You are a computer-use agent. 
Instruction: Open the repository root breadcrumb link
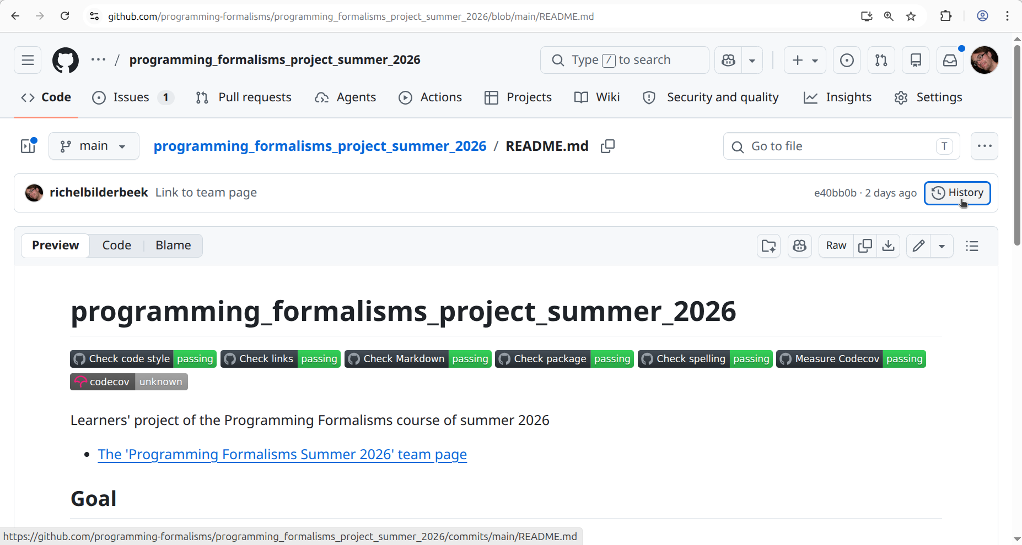pyautogui.click(x=320, y=146)
